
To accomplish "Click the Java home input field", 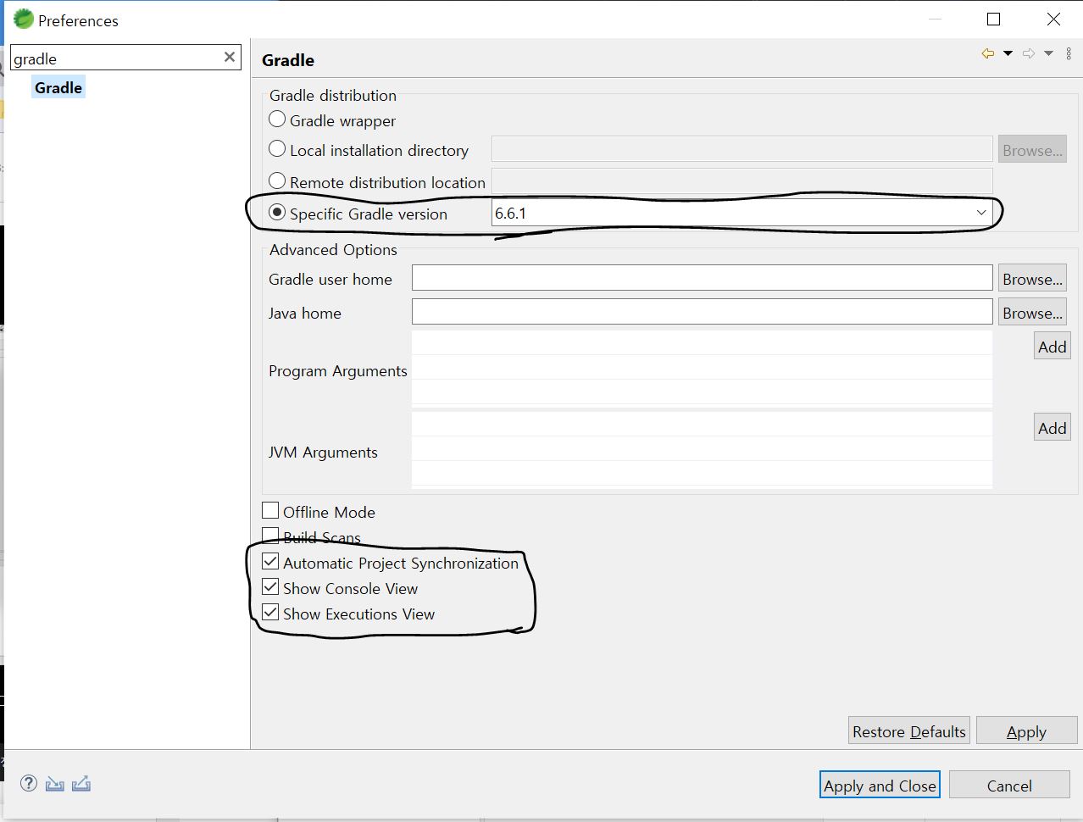I will tap(702, 311).
